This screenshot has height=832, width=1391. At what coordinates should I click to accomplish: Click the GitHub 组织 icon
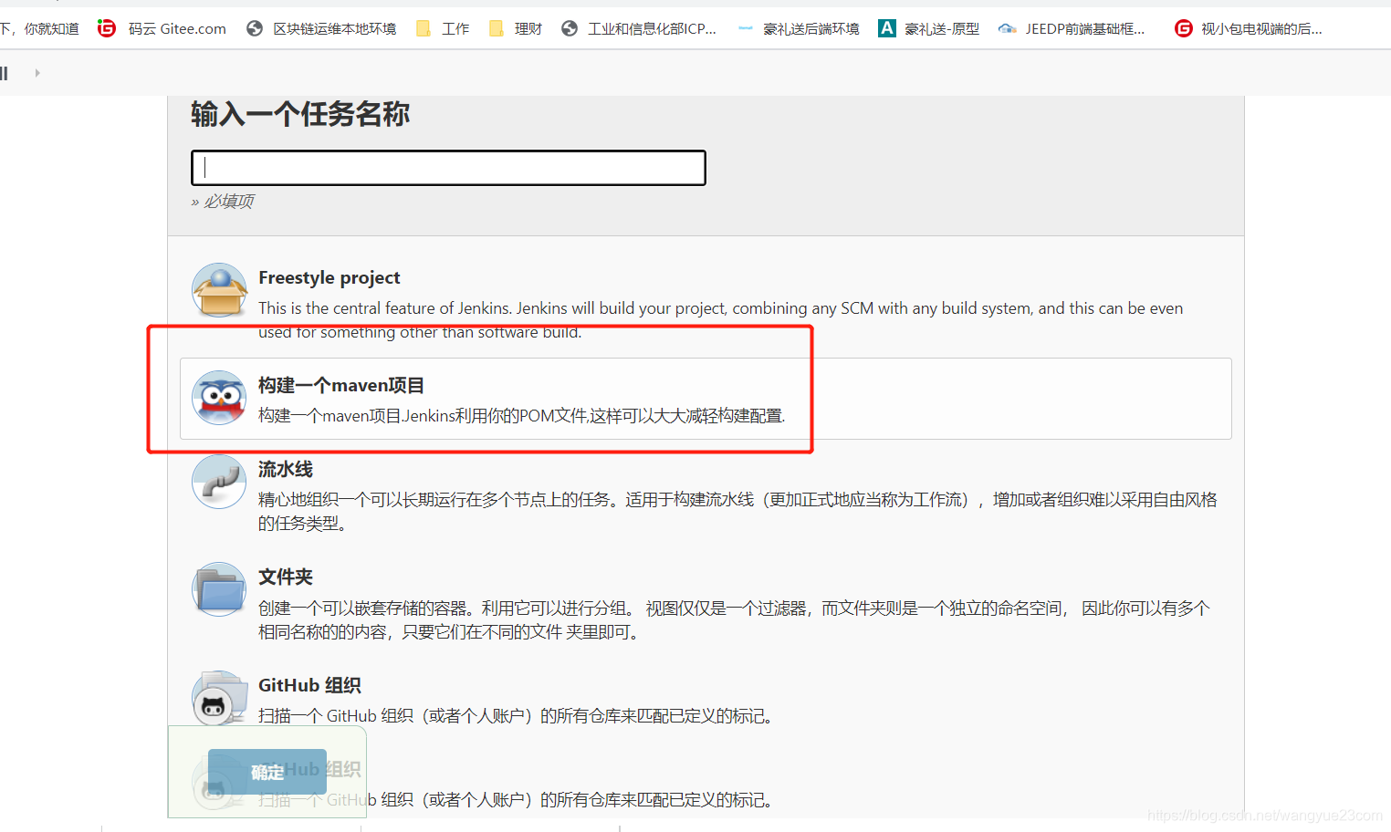pyautogui.click(x=219, y=698)
